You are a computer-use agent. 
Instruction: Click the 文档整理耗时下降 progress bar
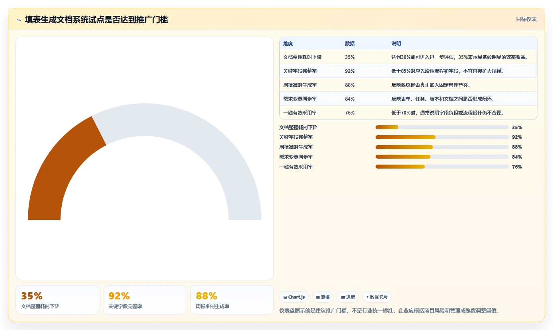click(442, 127)
